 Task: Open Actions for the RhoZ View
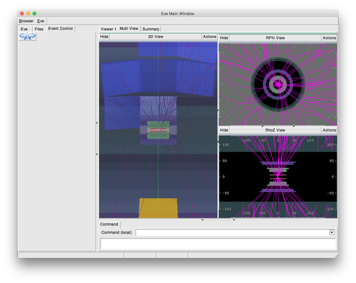coord(329,130)
